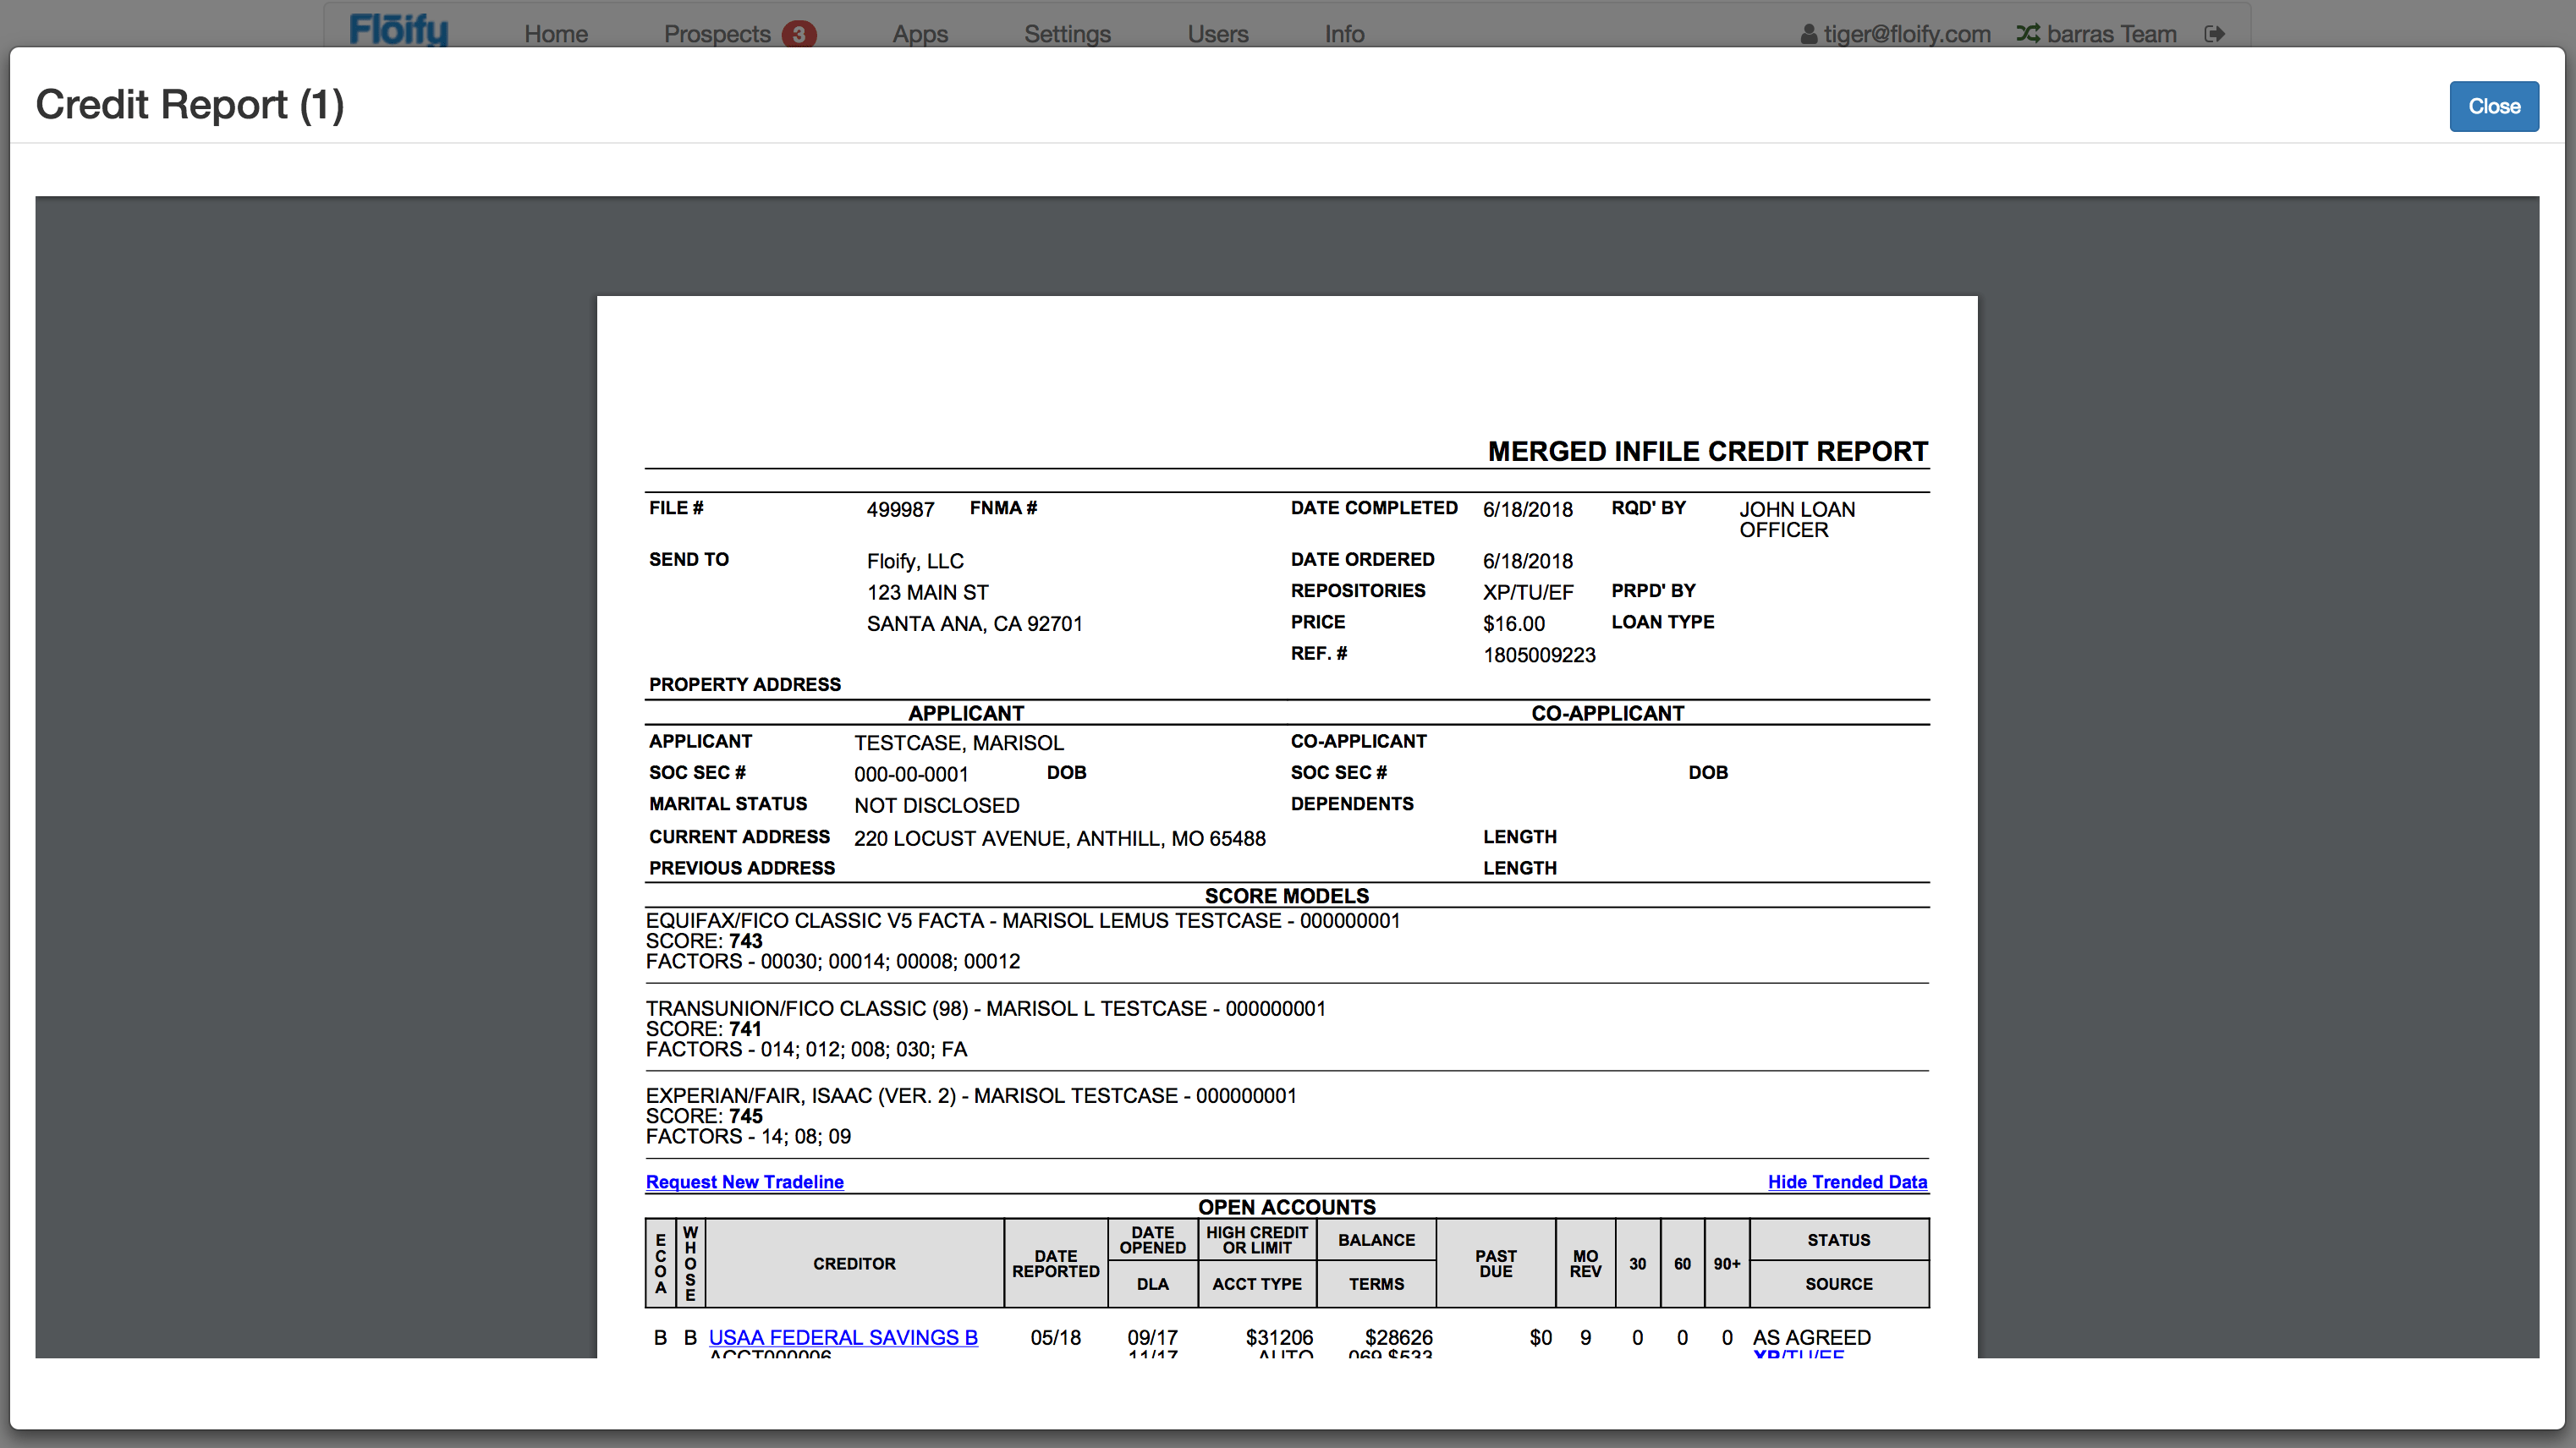
Task: Click the logout arrow icon
Action: point(2214,34)
